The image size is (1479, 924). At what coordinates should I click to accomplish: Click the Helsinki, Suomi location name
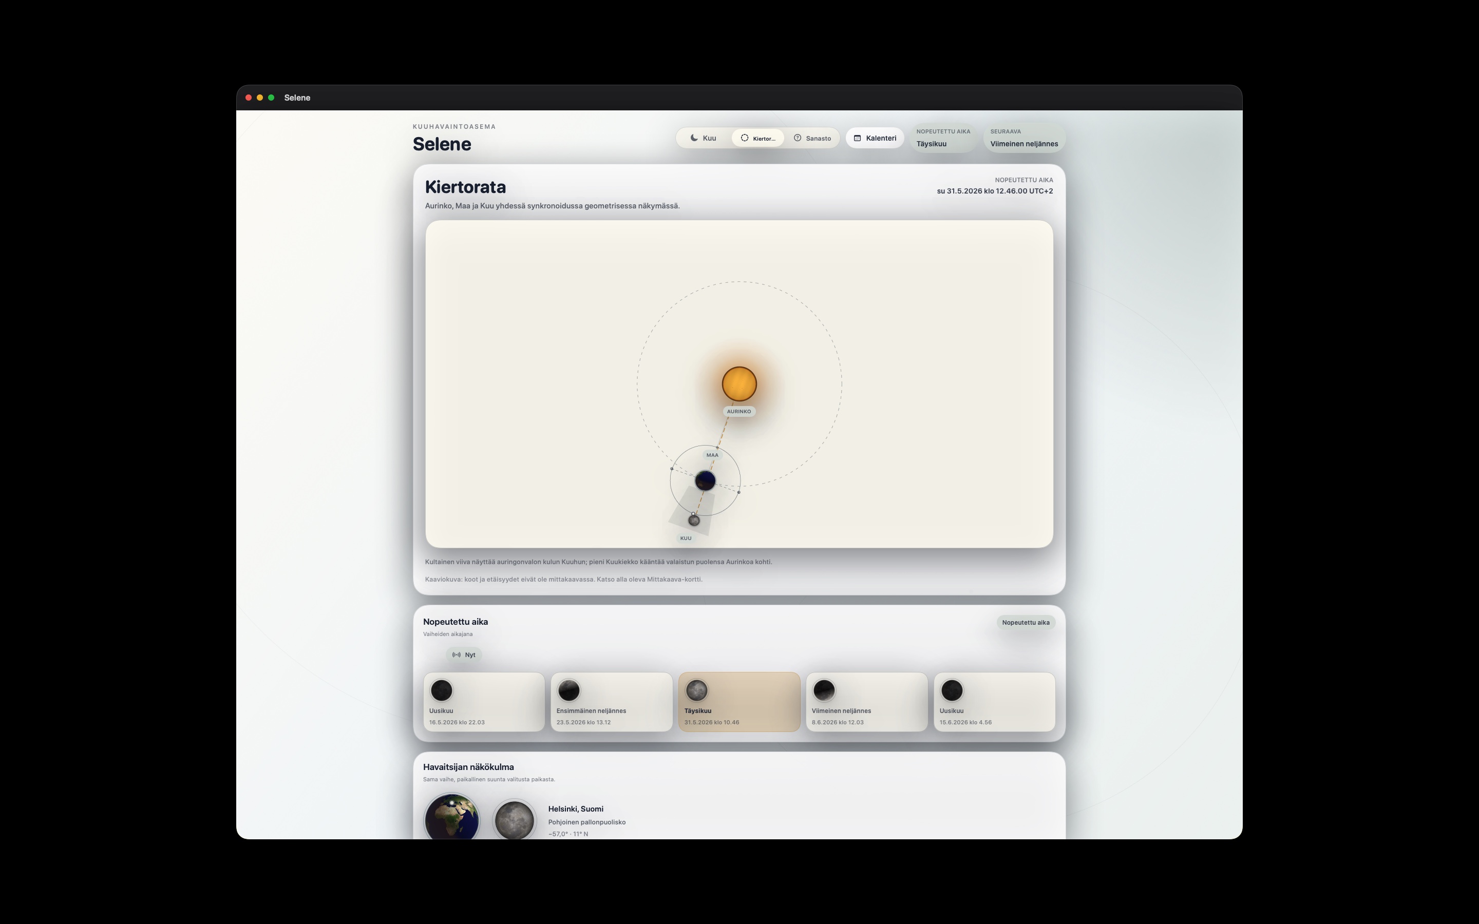(x=576, y=809)
